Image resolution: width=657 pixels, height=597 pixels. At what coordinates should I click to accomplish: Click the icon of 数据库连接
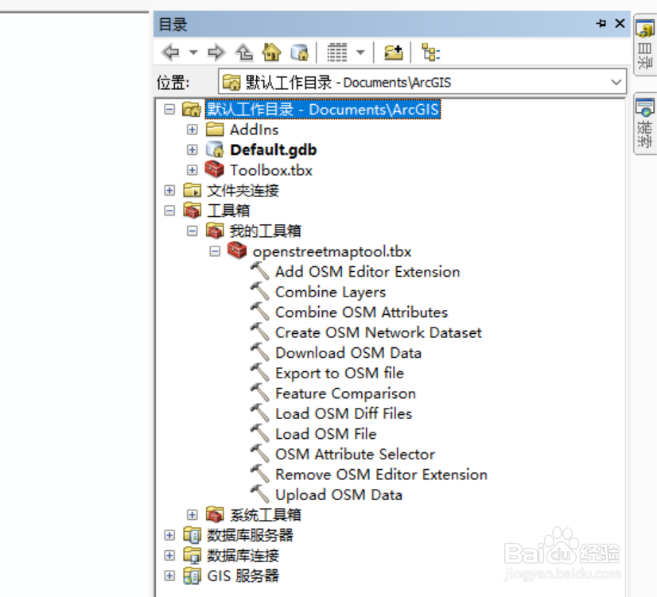point(192,555)
